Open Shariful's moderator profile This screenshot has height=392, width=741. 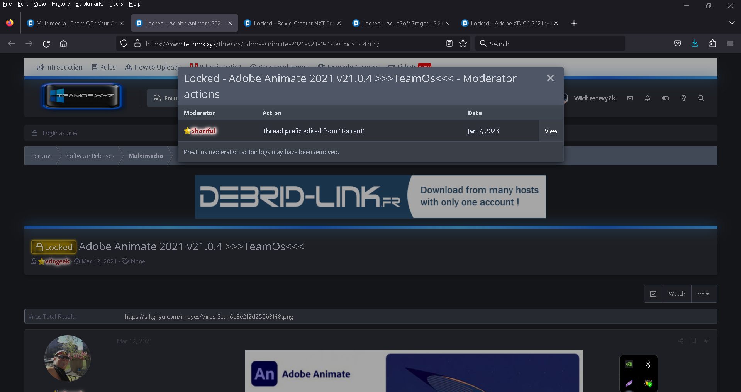[203, 131]
